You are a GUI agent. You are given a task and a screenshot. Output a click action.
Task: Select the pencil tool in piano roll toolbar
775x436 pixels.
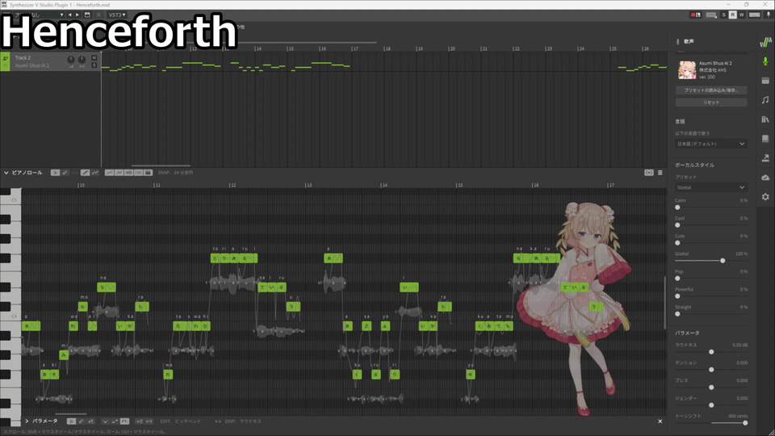(x=65, y=173)
